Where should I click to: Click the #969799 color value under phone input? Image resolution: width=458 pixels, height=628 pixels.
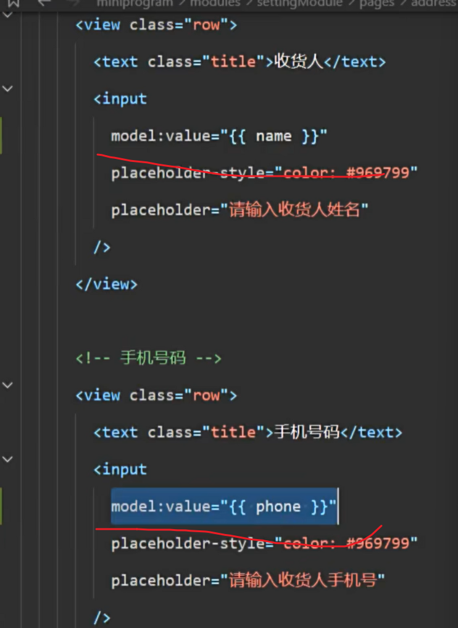click(377, 544)
